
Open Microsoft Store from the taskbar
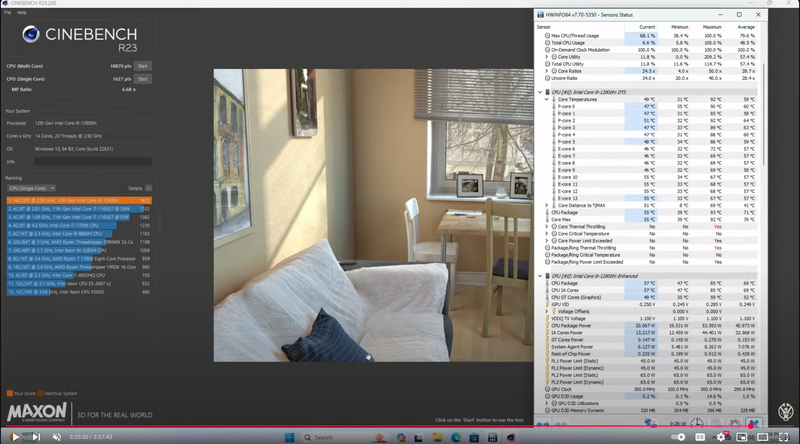coord(474,437)
